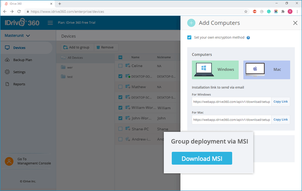302x191 pixels.
Task: Copy the Windows installation link
Action: pyautogui.click(x=280, y=102)
